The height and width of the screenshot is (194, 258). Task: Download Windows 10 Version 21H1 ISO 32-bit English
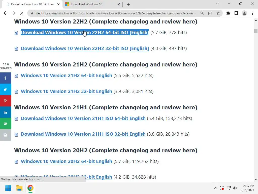tap(83, 134)
